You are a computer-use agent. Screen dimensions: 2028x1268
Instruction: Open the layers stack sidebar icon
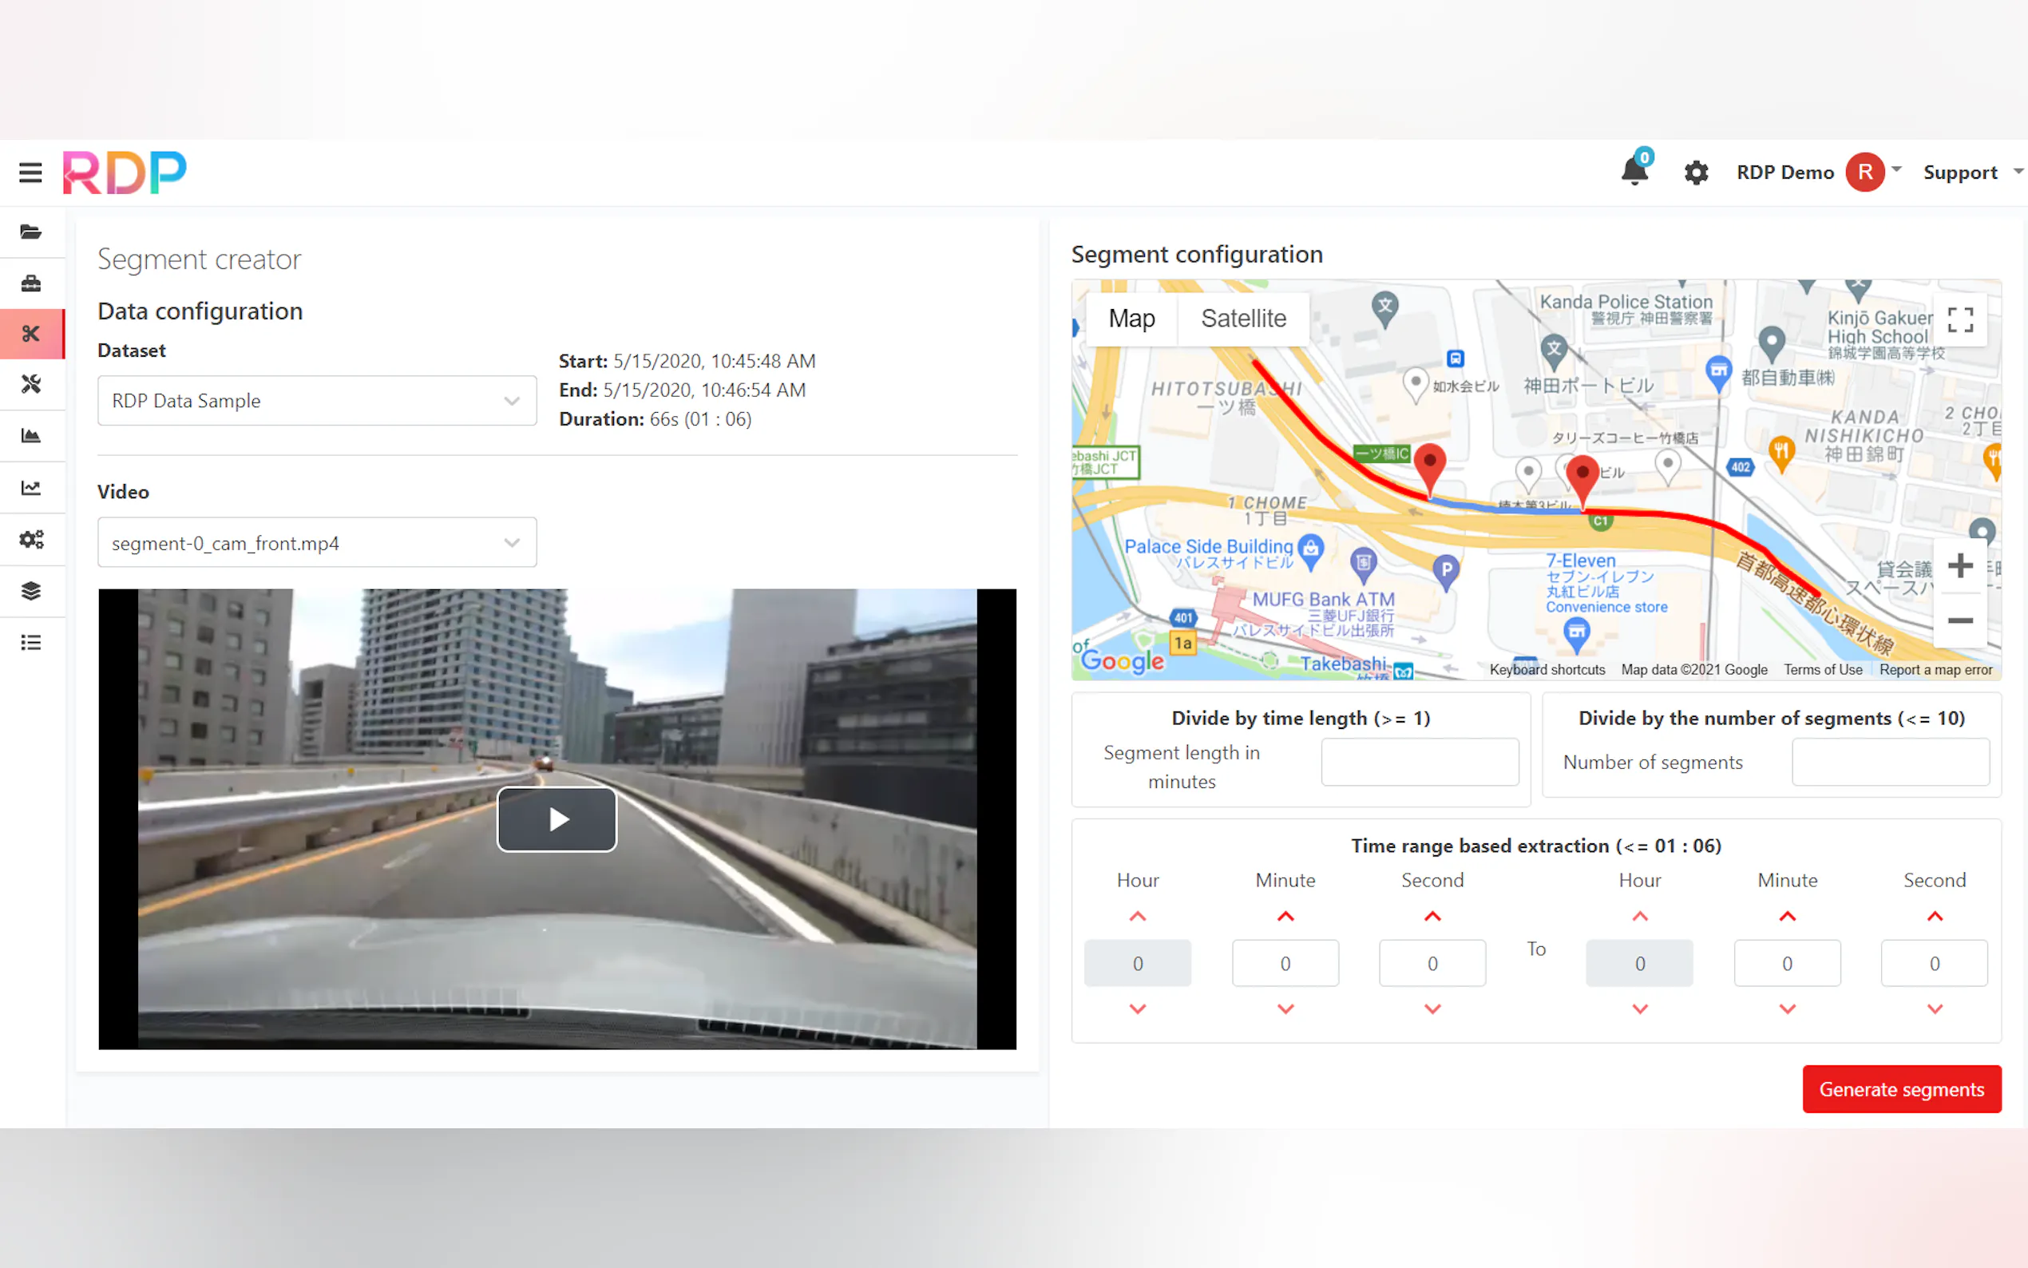coord(31,590)
